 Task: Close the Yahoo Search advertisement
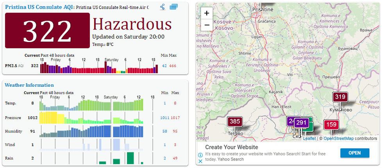200,161
